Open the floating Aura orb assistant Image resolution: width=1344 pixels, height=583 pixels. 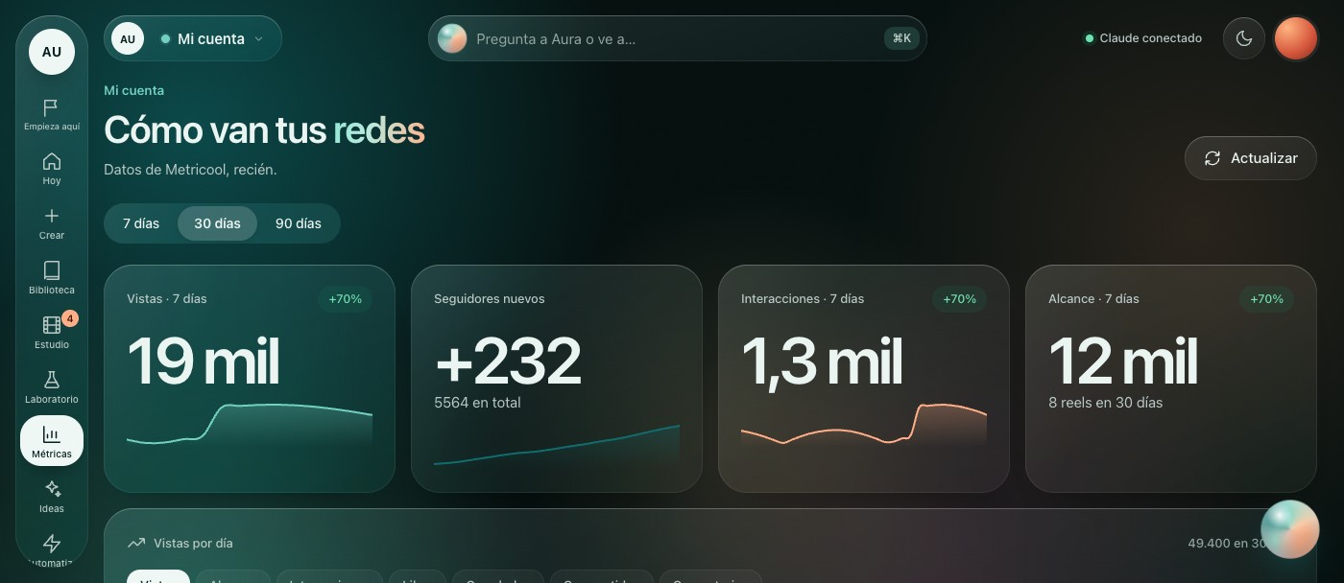1290,529
